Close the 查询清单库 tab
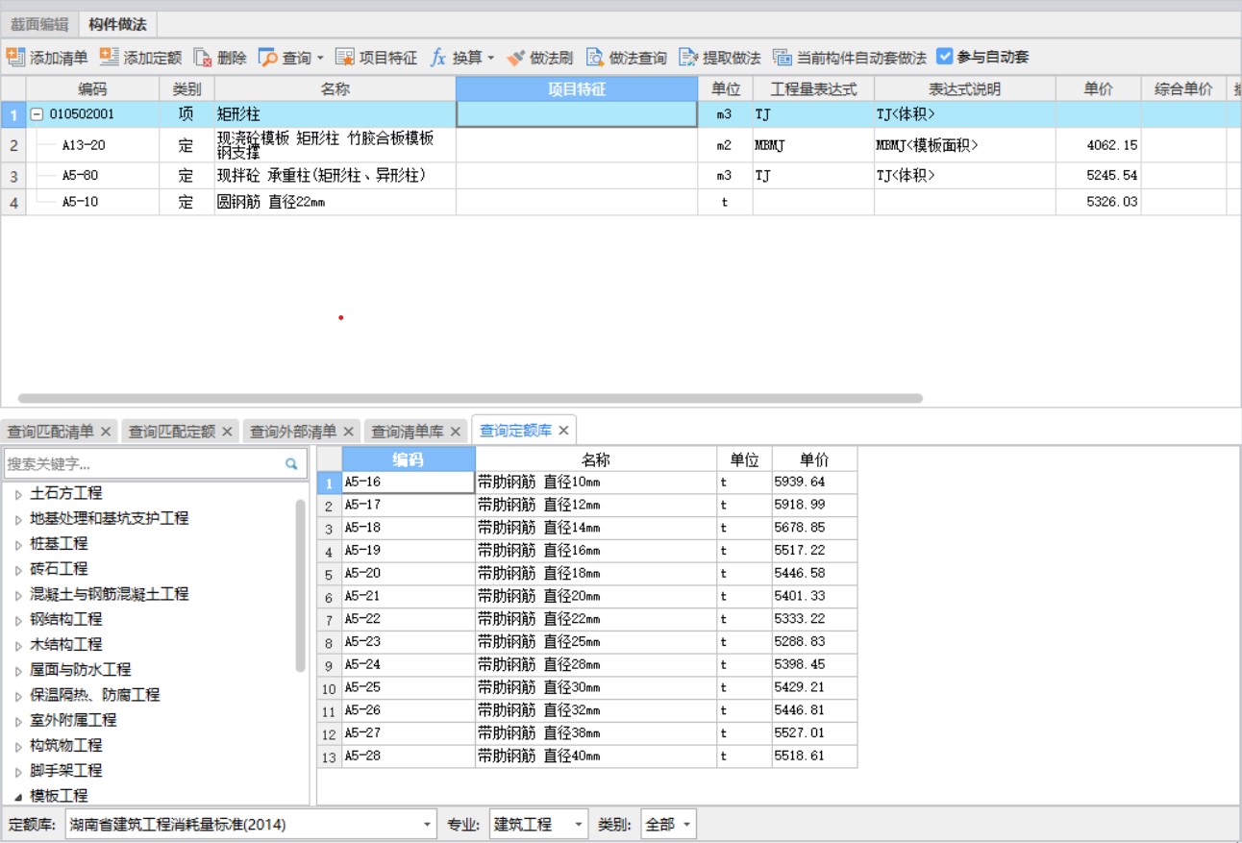This screenshot has width=1242, height=843. (x=456, y=432)
